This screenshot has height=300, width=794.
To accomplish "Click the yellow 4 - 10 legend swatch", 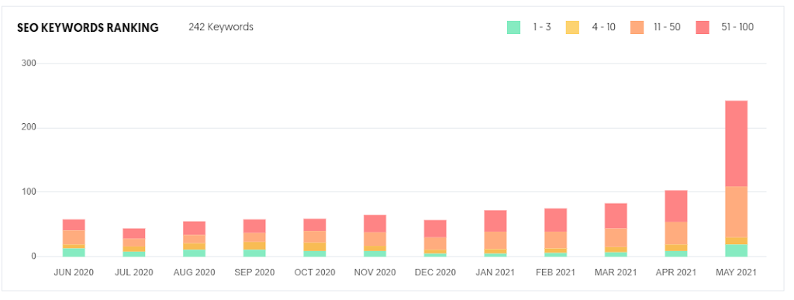I will (x=572, y=27).
